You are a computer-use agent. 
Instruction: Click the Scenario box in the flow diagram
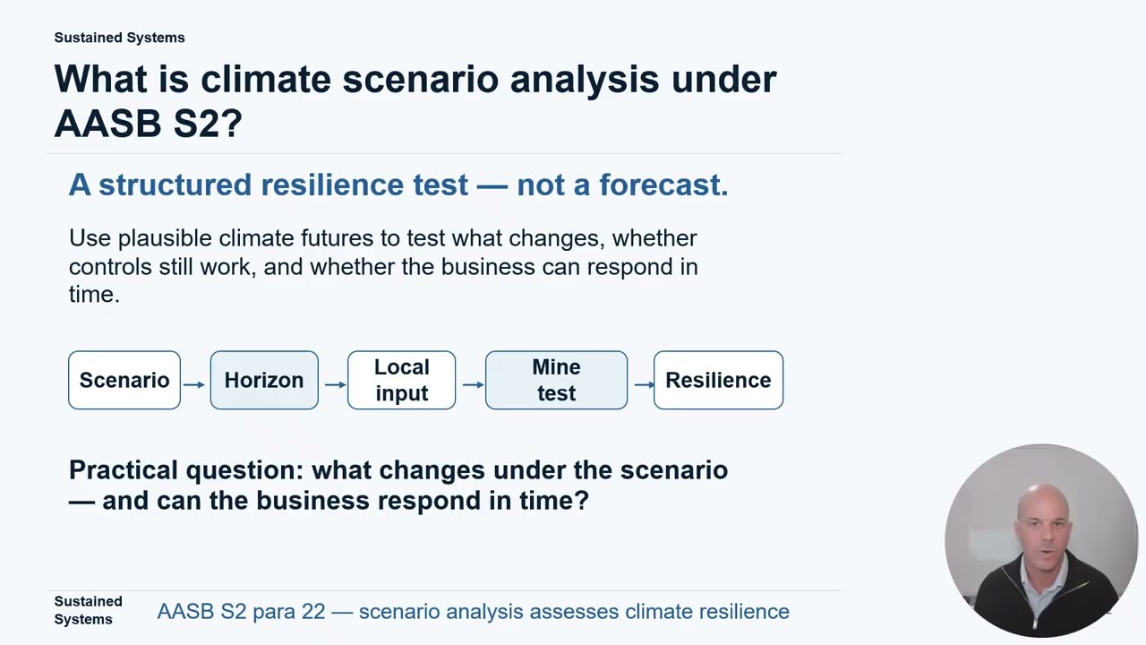[x=124, y=380]
